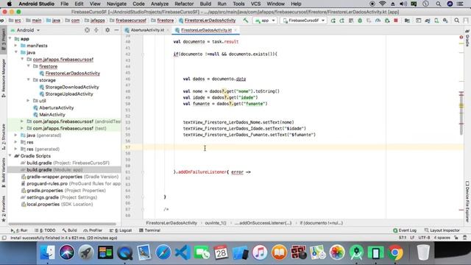Open Visual Studio Code from the Dock
The height and width of the screenshot is (265, 471).
click(x=183, y=252)
